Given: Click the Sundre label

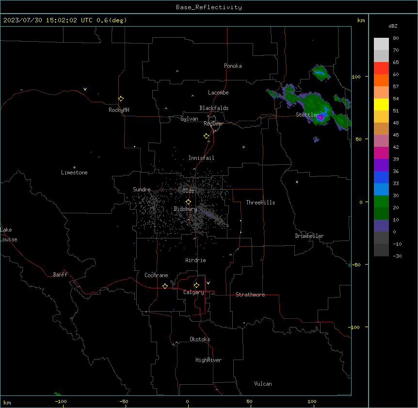Looking at the screenshot, I should pyautogui.click(x=142, y=189).
